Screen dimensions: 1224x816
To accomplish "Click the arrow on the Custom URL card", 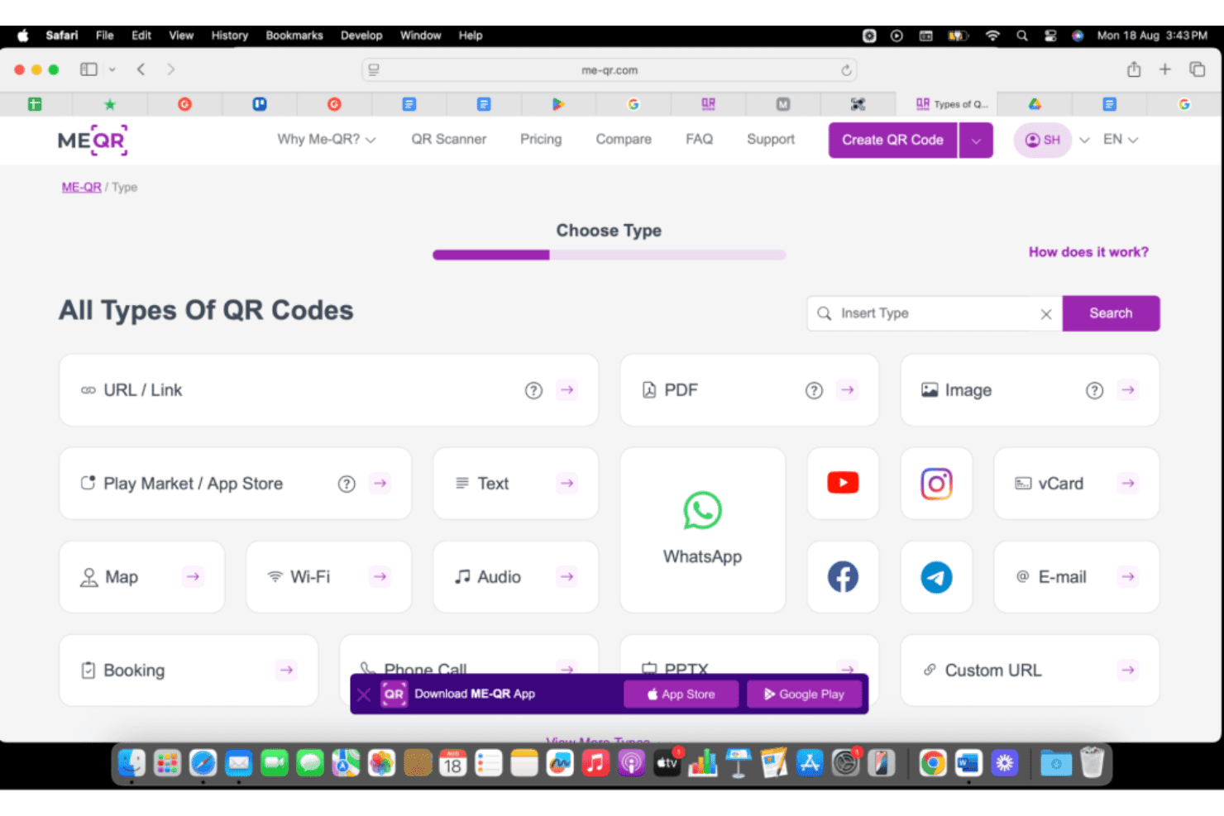I will [x=1128, y=670].
